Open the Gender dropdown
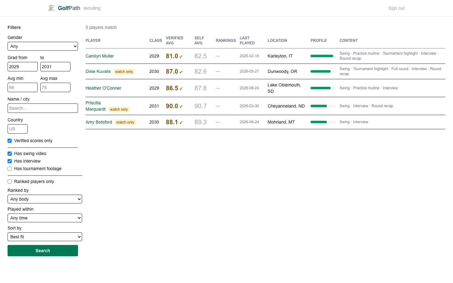 [x=43, y=46]
